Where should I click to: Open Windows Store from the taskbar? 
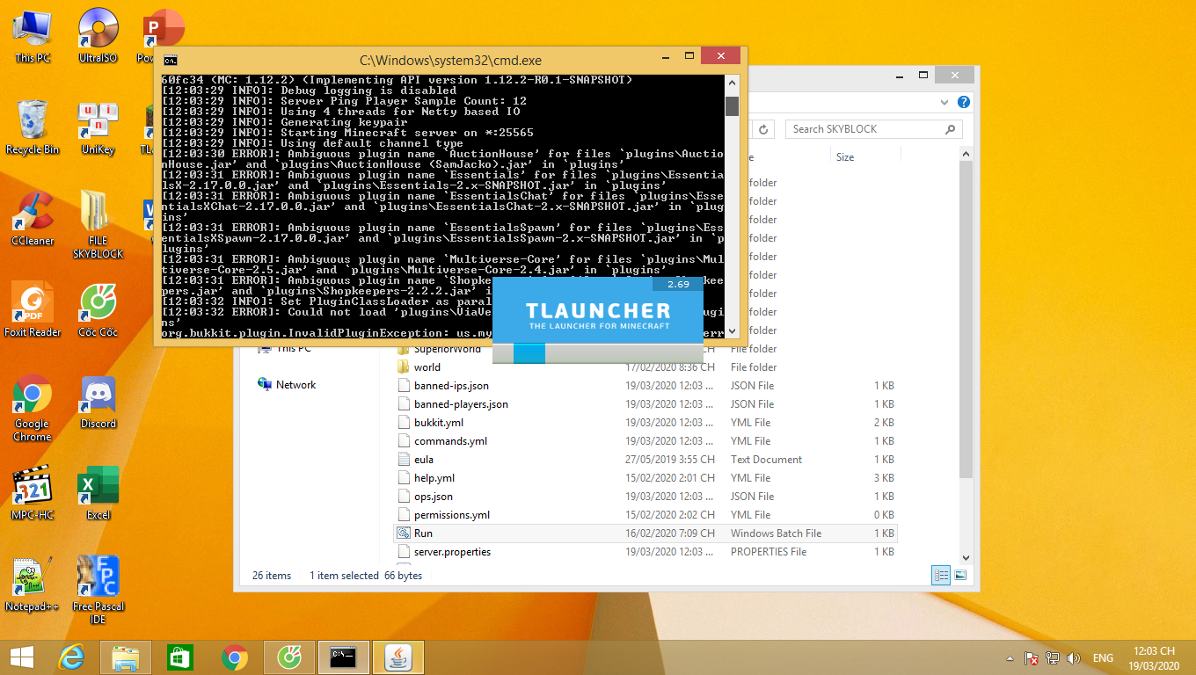(180, 657)
